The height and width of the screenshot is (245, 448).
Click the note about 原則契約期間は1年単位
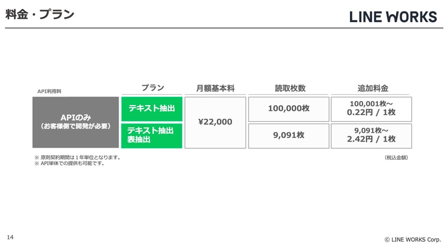(x=78, y=157)
